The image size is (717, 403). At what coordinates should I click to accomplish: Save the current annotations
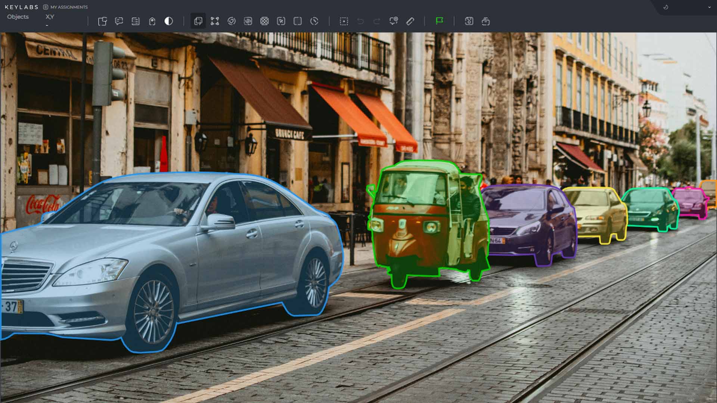coord(469,21)
